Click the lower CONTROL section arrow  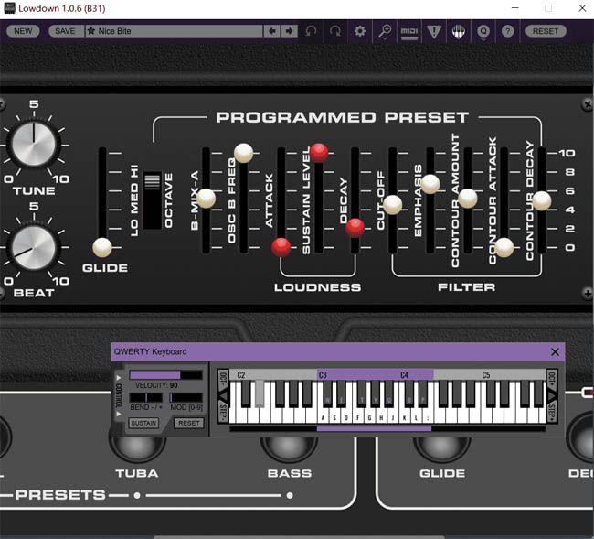119,414
